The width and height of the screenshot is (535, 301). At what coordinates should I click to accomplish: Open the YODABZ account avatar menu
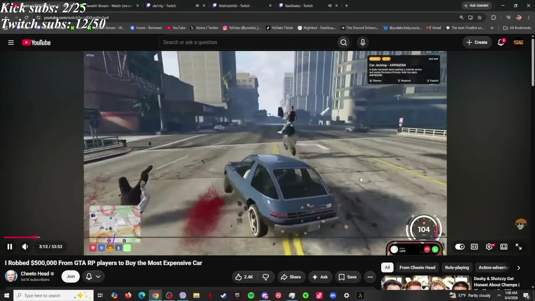(519, 42)
